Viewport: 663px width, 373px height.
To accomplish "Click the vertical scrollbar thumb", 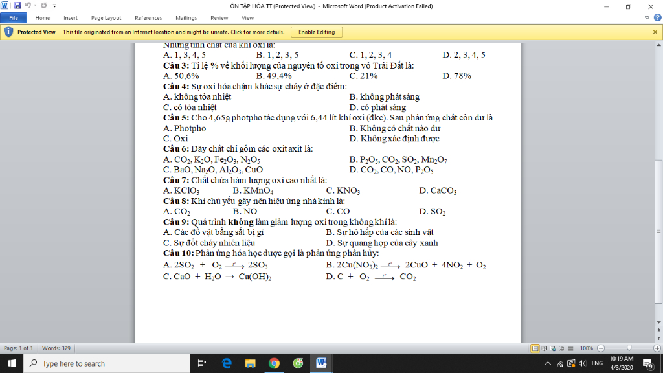I will click(658, 231).
